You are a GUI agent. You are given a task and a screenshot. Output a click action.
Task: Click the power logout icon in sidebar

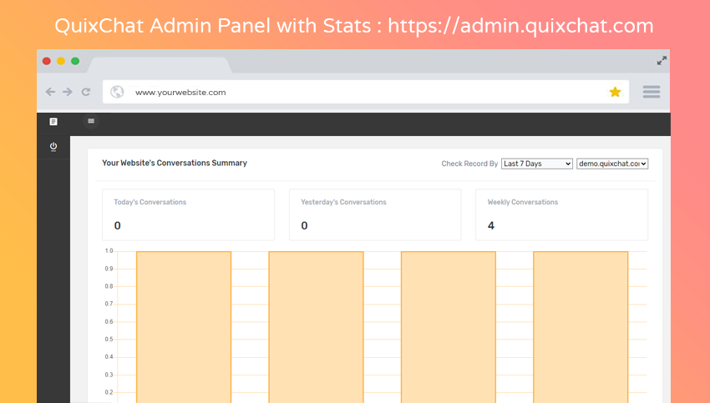tap(53, 147)
